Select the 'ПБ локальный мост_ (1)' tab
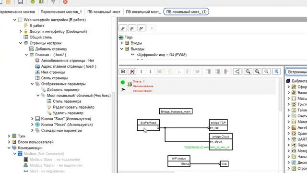 [186, 12]
